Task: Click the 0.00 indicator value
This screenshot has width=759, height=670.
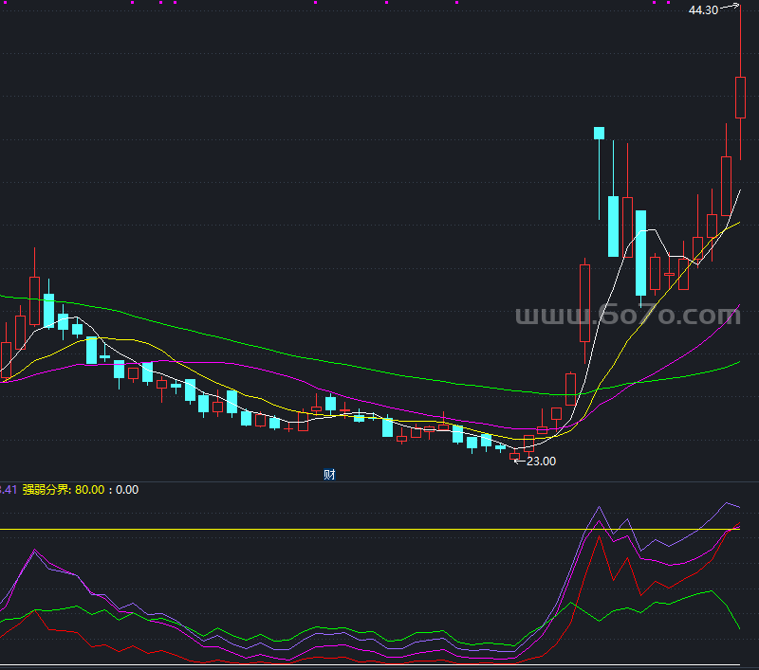Action: [x=127, y=490]
